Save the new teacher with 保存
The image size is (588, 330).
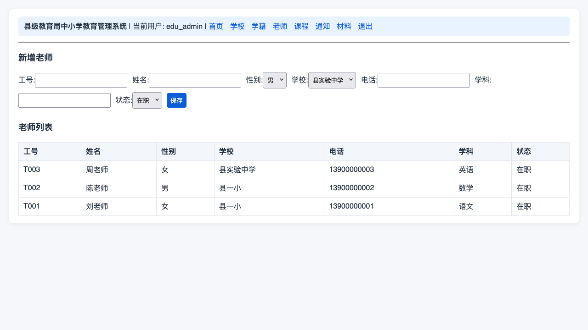click(176, 100)
